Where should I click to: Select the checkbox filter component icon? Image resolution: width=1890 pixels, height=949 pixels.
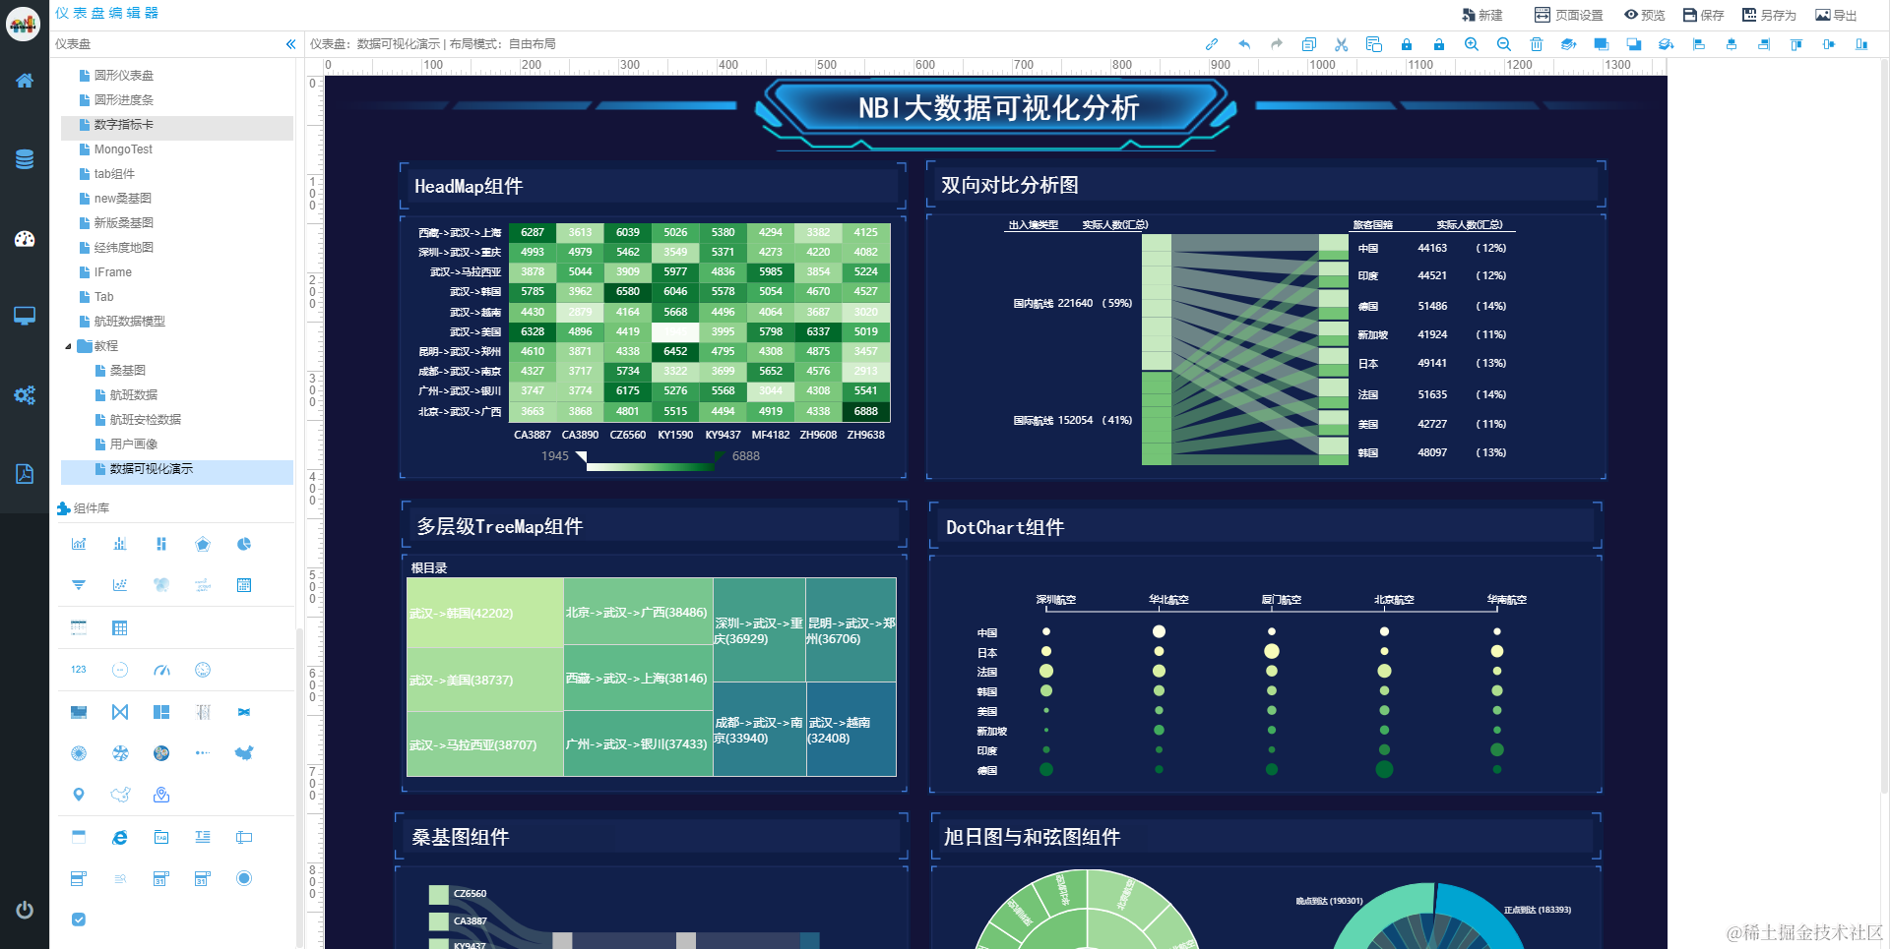tap(79, 919)
